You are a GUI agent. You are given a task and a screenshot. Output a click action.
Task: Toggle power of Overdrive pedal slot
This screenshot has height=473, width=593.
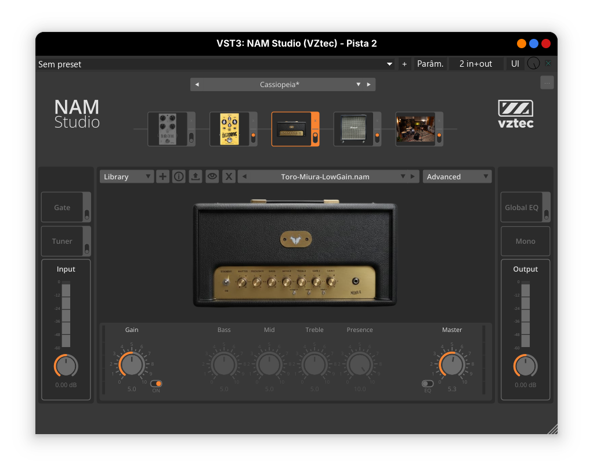[254, 138]
